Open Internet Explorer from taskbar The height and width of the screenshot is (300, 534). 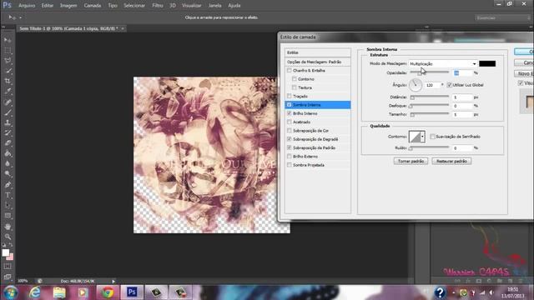point(35,292)
